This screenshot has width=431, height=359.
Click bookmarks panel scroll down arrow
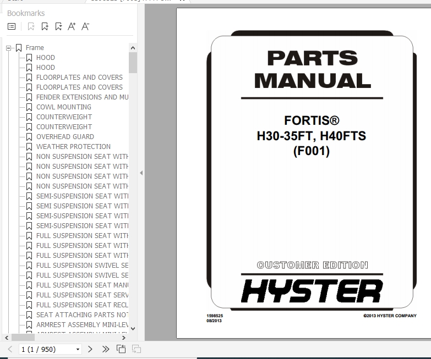[x=133, y=329]
